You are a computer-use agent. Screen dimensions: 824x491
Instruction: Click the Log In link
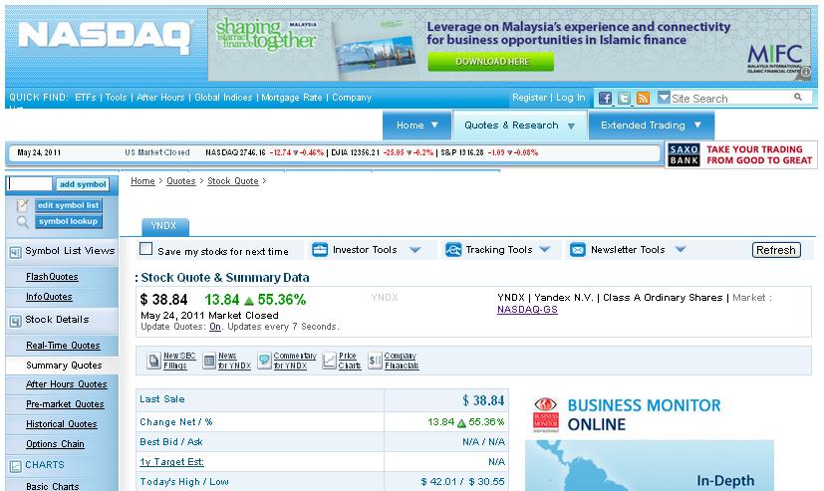(570, 98)
